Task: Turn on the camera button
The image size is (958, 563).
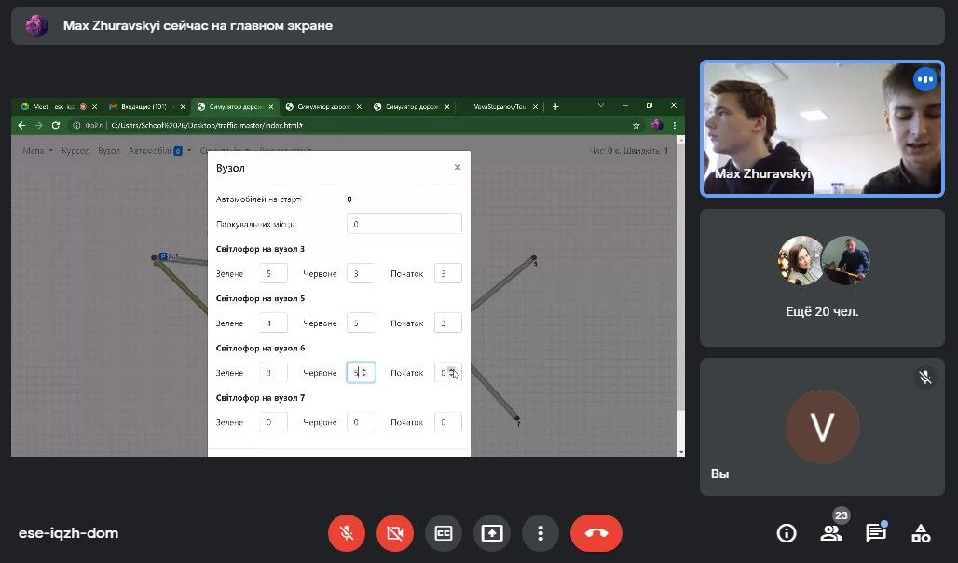Action: tap(395, 533)
